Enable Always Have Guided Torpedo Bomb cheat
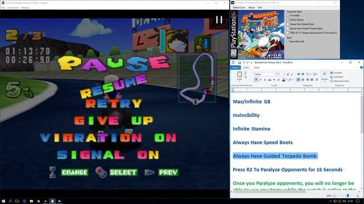 click(x=288, y=28)
